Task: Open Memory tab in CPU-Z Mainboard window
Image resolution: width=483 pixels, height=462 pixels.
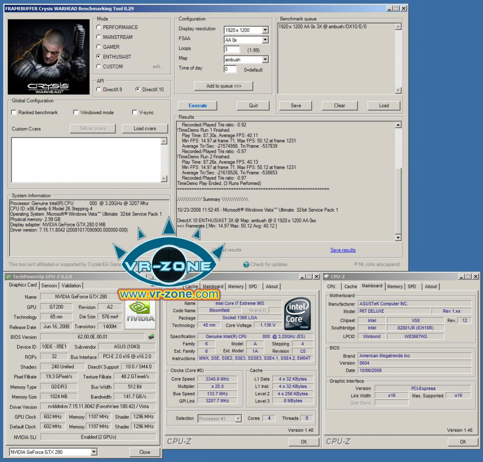Action: point(395,286)
